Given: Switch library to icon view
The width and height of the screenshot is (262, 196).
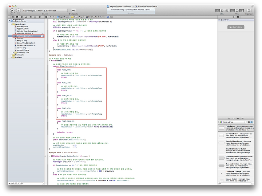Looking at the screenshot, I should click(x=249, y=122).
